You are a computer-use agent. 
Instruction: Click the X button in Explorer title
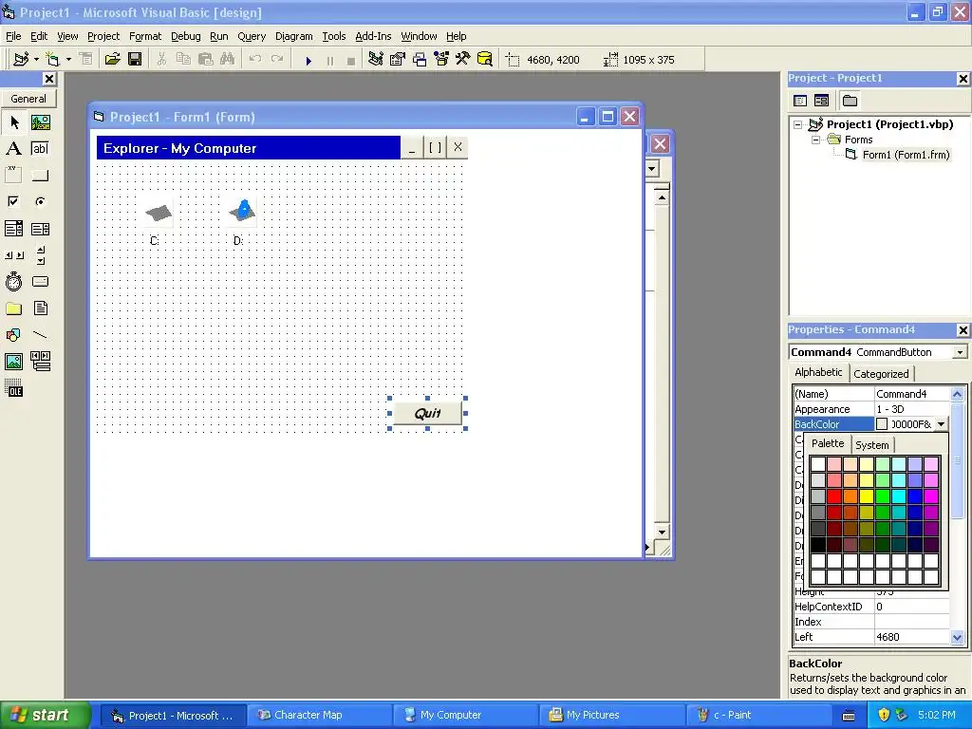458,147
